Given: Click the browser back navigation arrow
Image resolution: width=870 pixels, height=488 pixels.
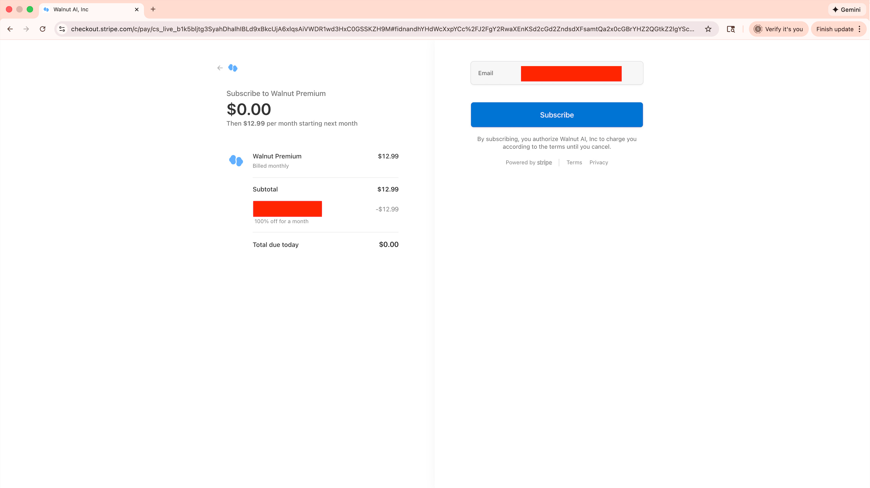Looking at the screenshot, I should coord(10,29).
